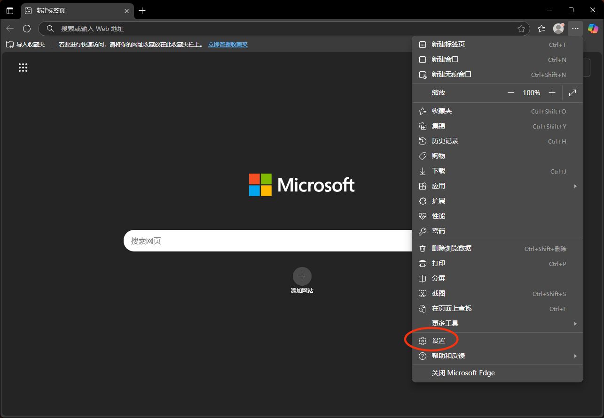Screen dimensions: 604x418
Task: Expand the 应用 submenu
Action: (497, 186)
